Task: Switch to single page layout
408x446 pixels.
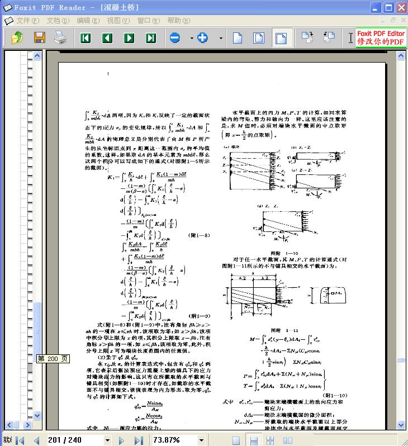Action: [x=236, y=440]
